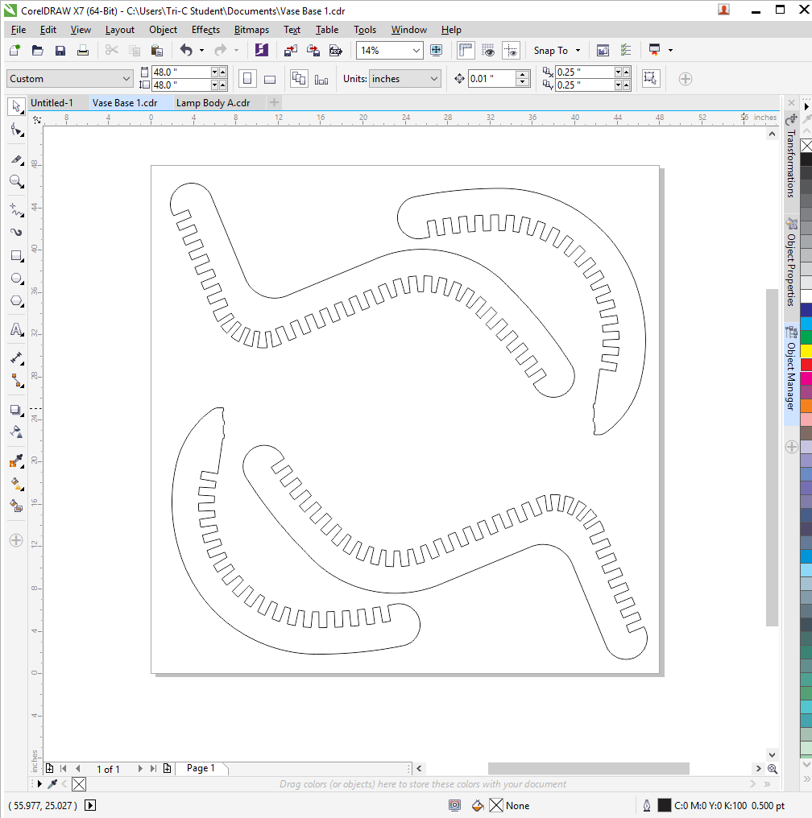Set page to Landscape orientation
The height and width of the screenshot is (818, 812).
270,79
